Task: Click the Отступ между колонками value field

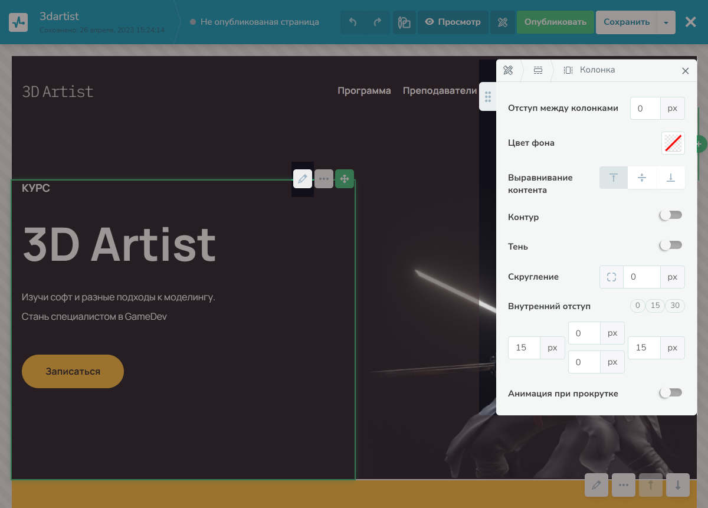Action: [x=645, y=109]
